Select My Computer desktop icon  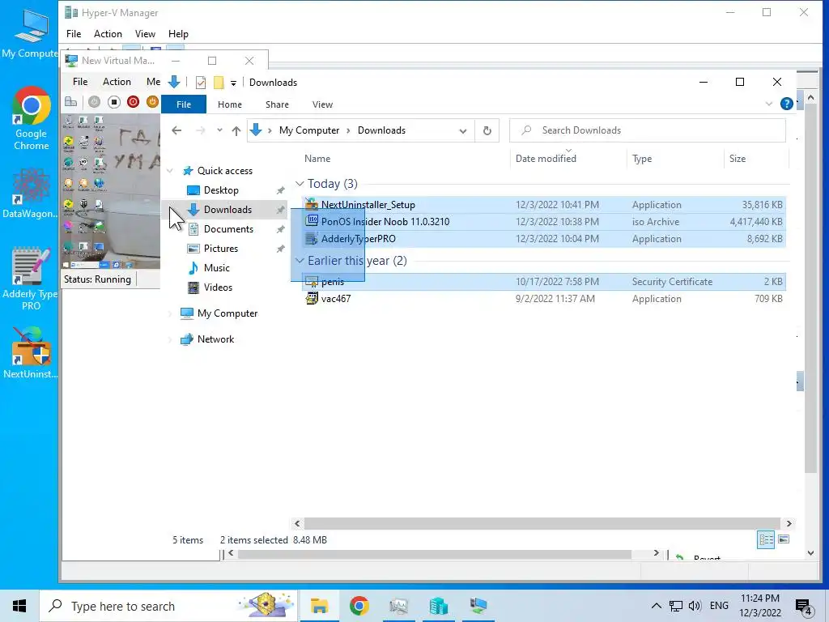[30, 32]
